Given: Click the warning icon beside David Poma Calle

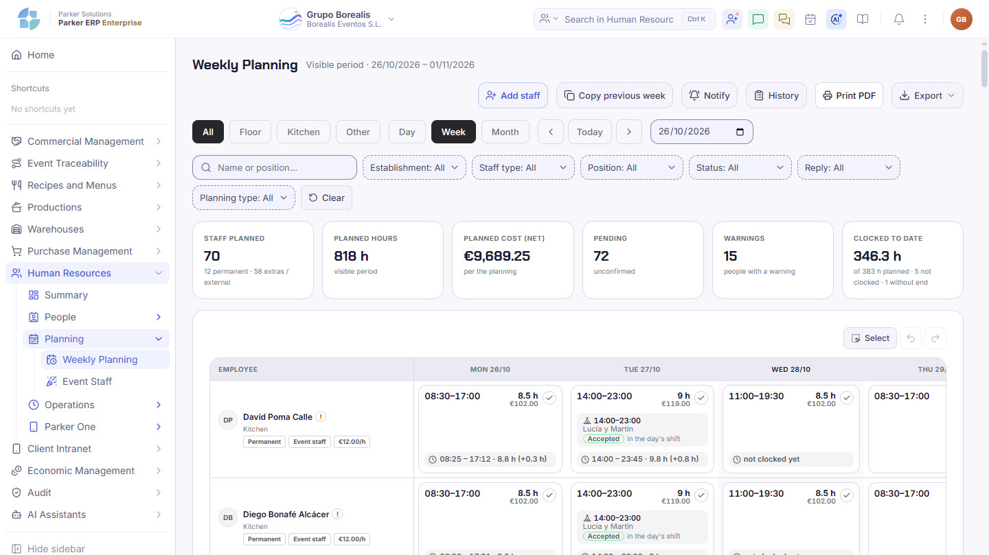Looking at the screenshot, I should tap(321, 416).
